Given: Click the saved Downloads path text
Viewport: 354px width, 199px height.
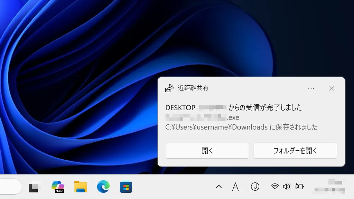Looking at the screenshot, I should pyautogui.click(x=241, y=127).
